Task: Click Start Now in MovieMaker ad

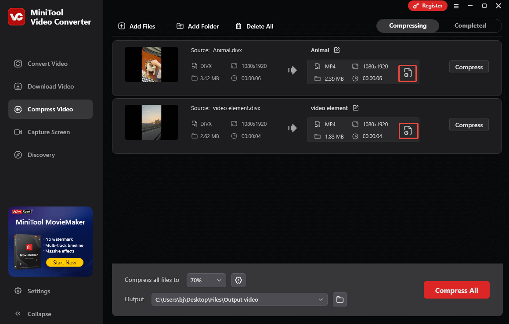Action: pos(65,263)
